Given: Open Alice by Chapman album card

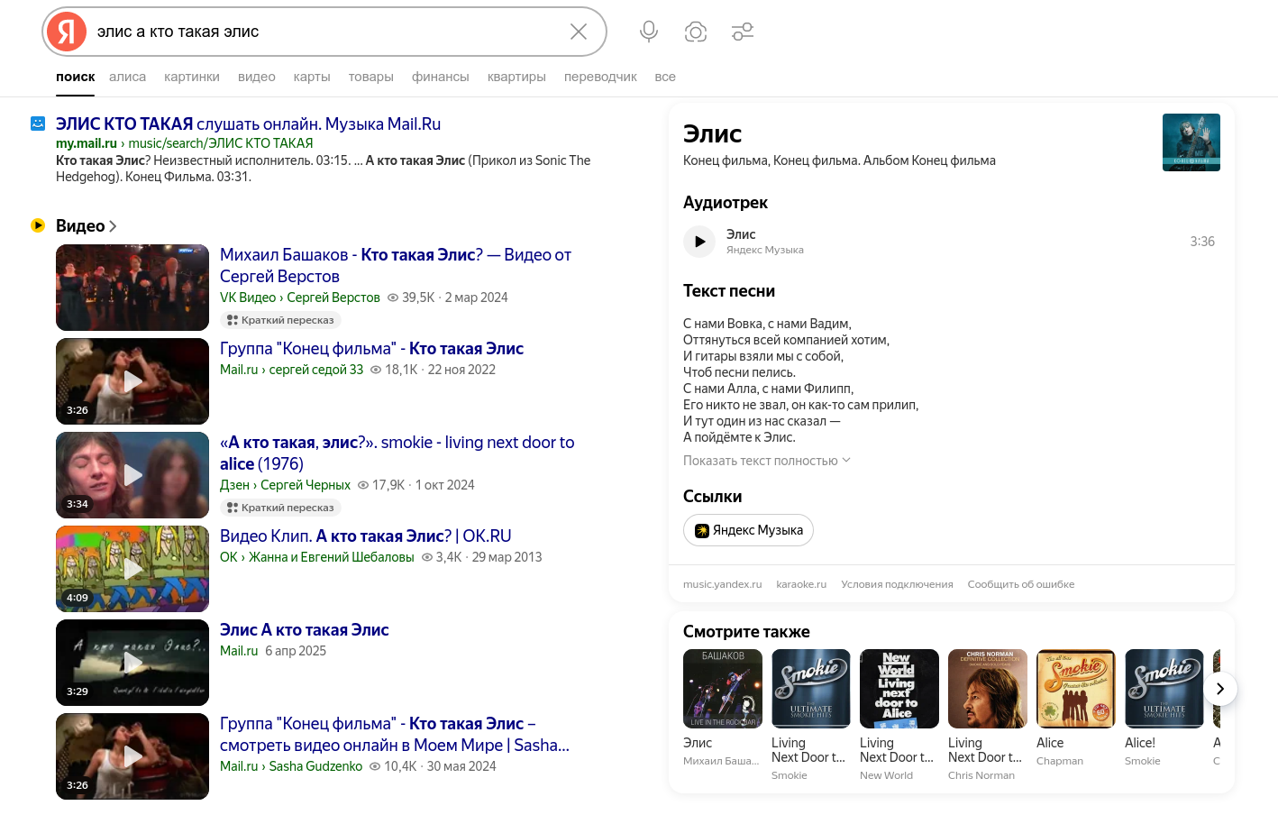Looking at the screenshot, I should (1076, 709).
